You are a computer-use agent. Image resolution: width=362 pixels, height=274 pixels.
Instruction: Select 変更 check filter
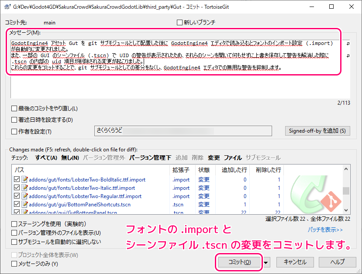(x=214, y=158)
